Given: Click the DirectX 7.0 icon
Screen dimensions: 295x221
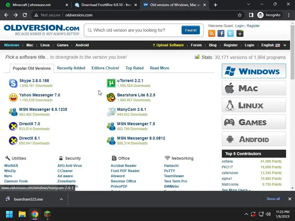Looking at the screenshot, I should (x=13, y=126).
